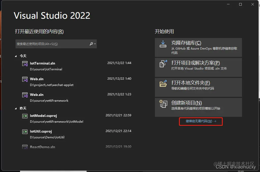Click the create new project icon

163,104
